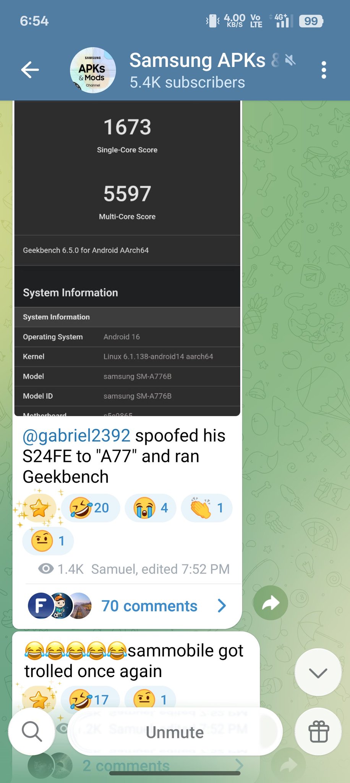
Task: Toggle the laughing emoji reaction with 20
Action: 90,508
